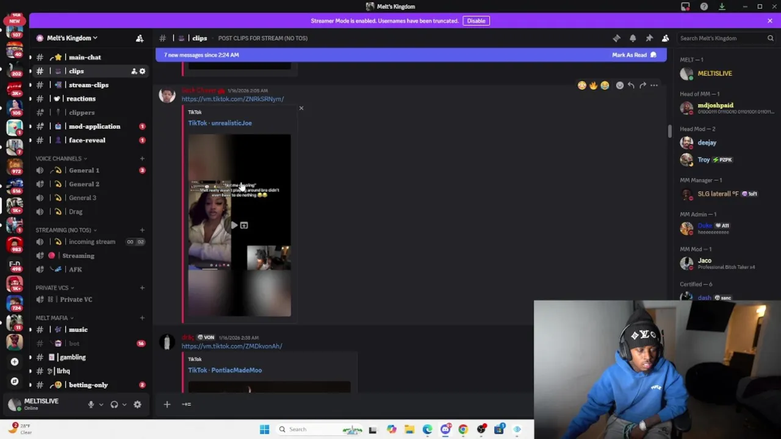This screenshot has width=781, height=439.
Task: Create invite for clips channel
Action: click(x=134, y=71)
